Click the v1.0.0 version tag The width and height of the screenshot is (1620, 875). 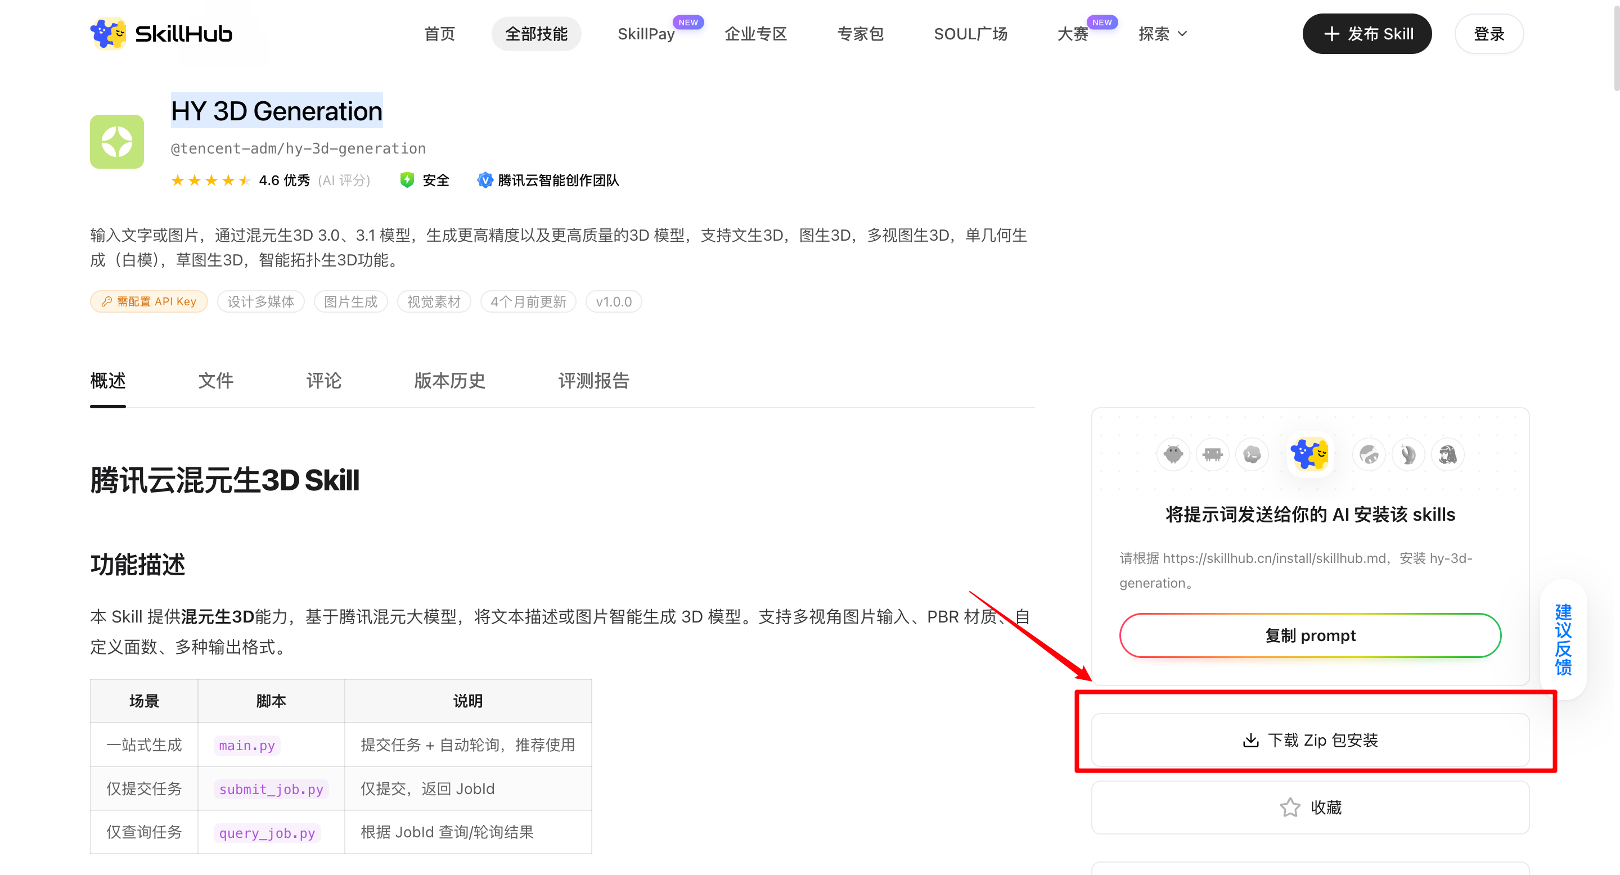point(614,302)
